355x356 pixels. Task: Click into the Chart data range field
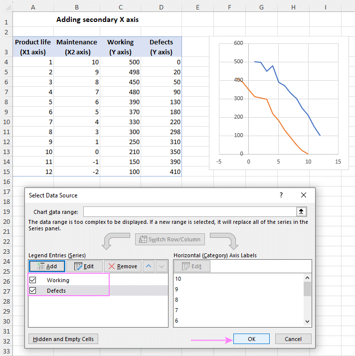pos(190,211)
